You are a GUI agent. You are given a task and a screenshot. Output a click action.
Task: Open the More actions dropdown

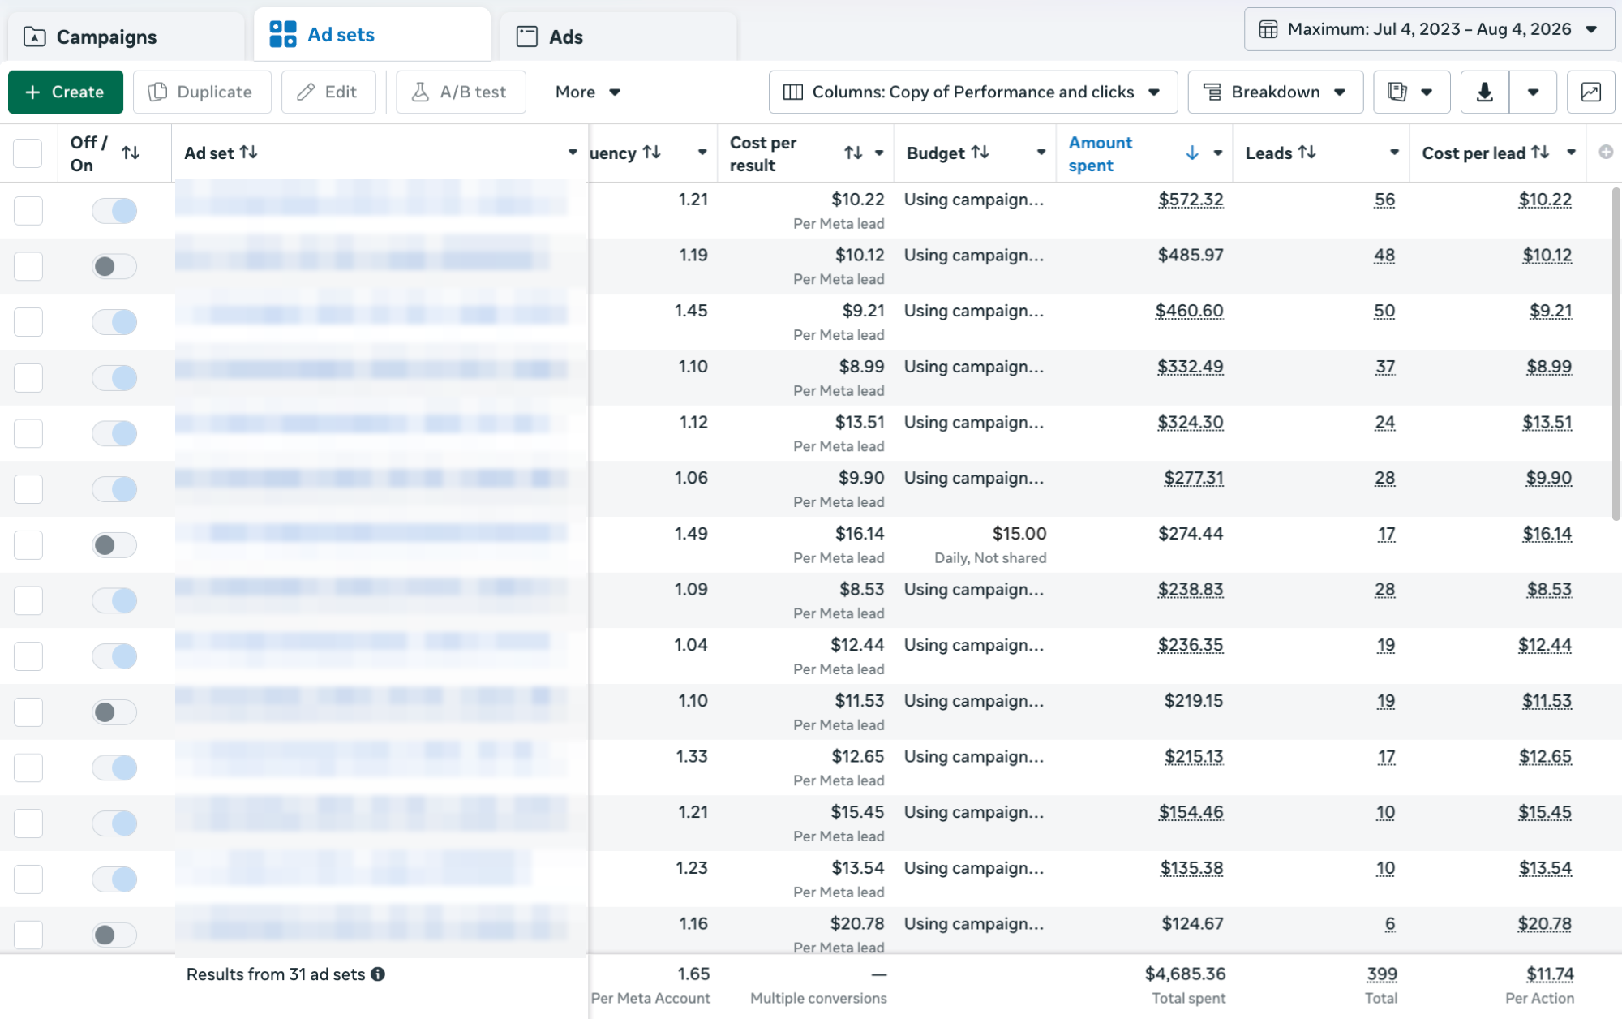588,92
